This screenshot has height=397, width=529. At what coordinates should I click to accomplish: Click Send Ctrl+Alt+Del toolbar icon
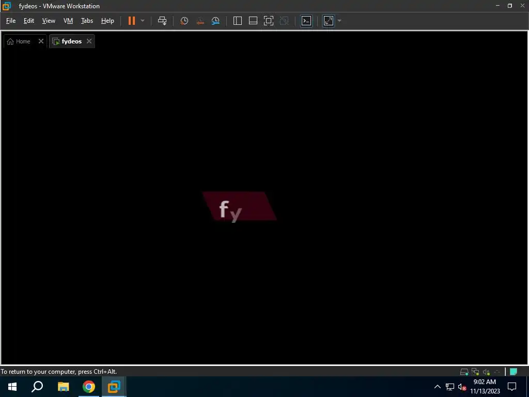point(162,21)
